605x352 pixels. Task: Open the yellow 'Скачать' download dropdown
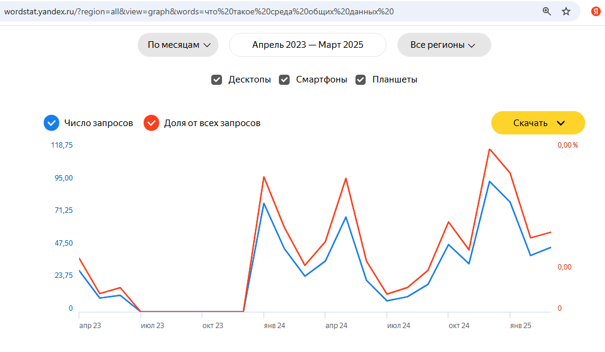coord(538,123)
